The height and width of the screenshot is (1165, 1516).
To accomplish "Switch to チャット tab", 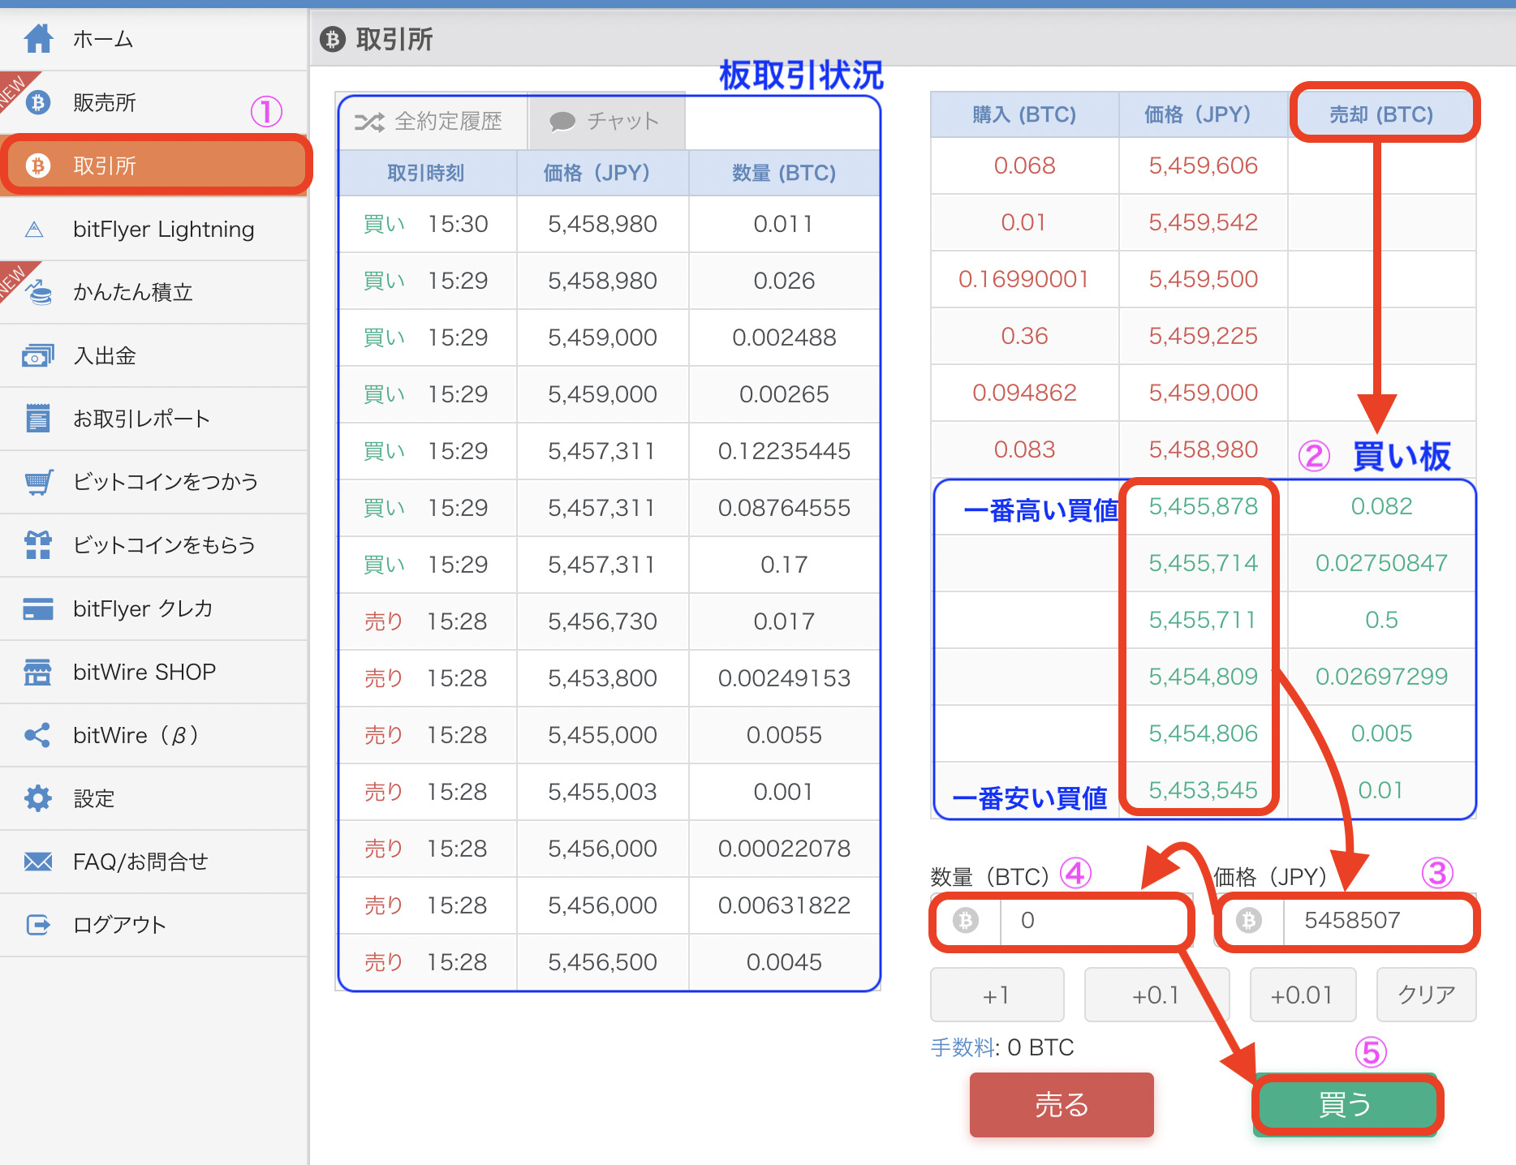I will [x=606, y=122].
